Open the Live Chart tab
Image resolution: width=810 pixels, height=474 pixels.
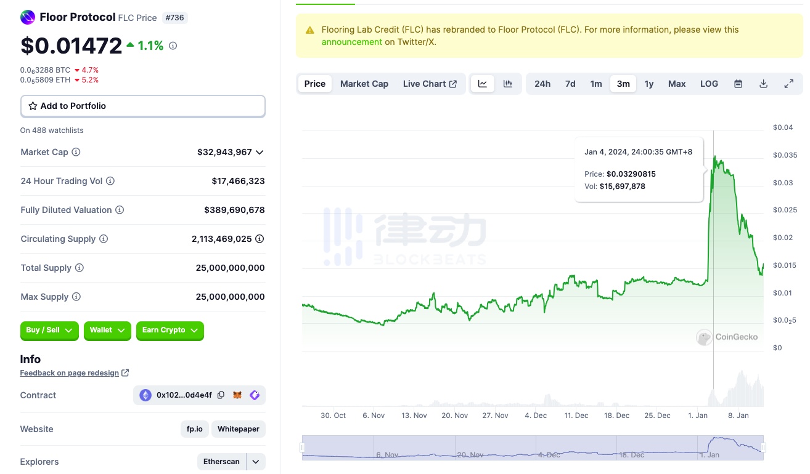click(x=430, y=84)
